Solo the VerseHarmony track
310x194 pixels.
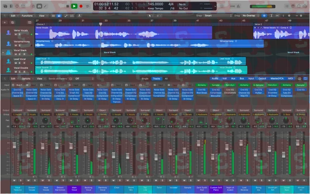(19, 45)
